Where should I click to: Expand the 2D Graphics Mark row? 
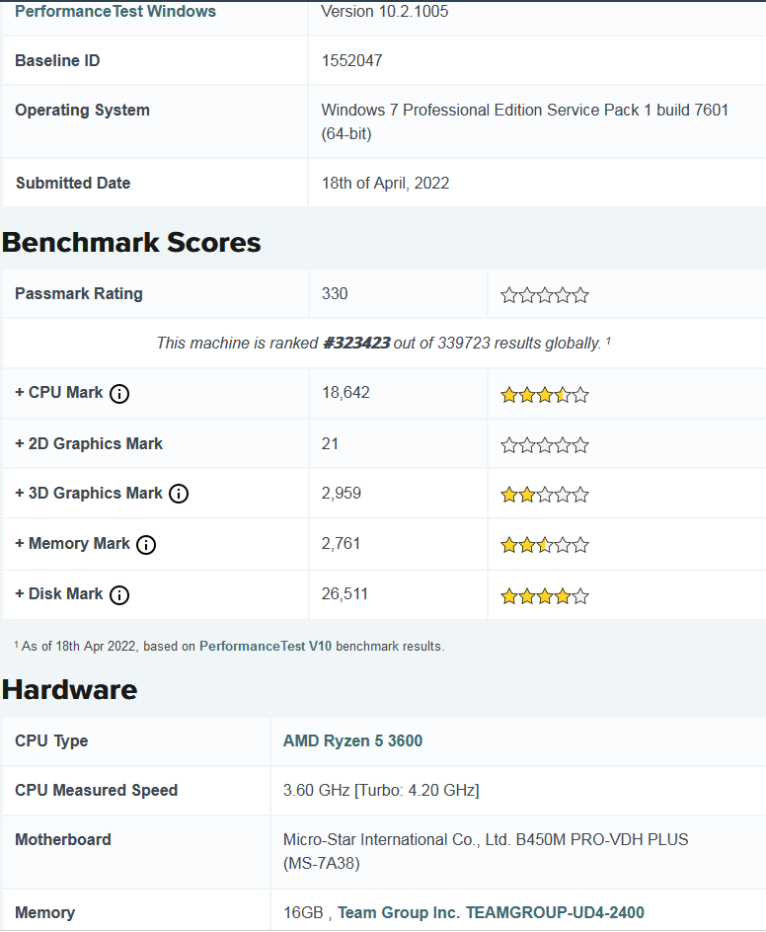pos(89,443)
